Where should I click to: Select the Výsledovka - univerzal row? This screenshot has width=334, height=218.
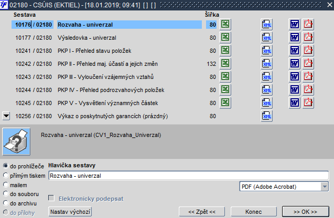click(106, 38)
